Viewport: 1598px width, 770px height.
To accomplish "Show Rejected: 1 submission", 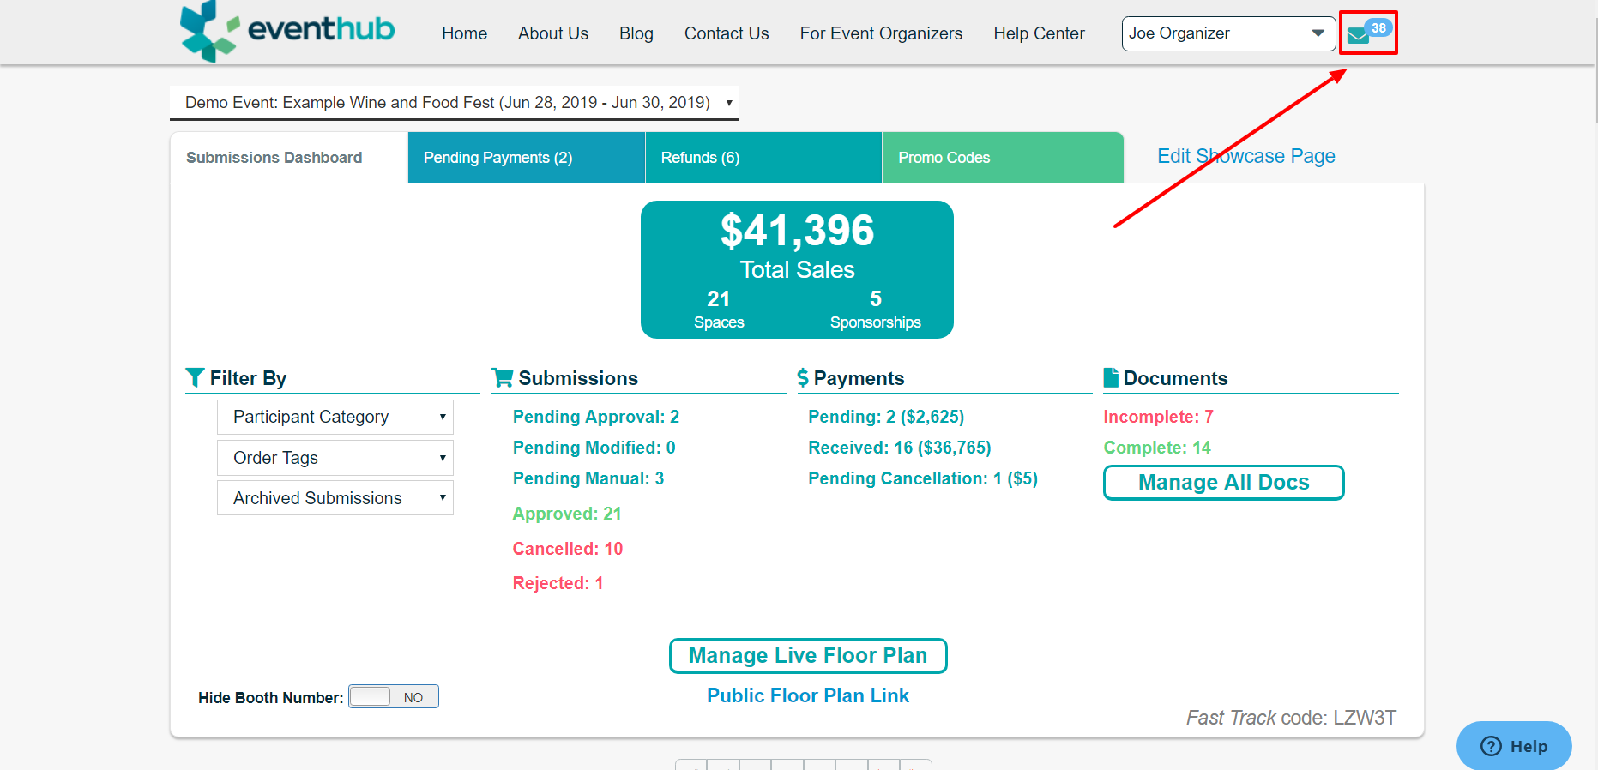I will coord(558,583).
